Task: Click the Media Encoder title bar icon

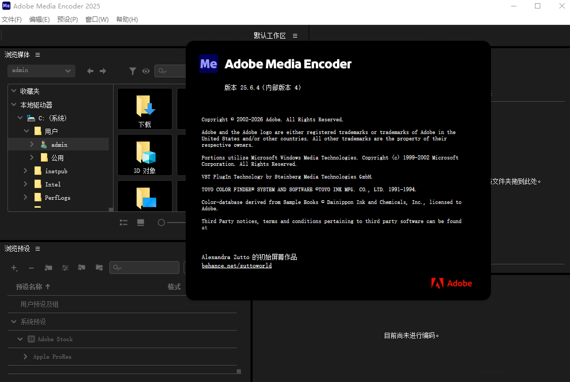Action: coord(6,6)
